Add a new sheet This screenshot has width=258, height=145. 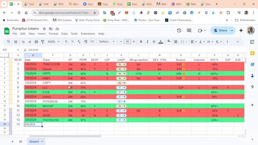pos(12,141)
